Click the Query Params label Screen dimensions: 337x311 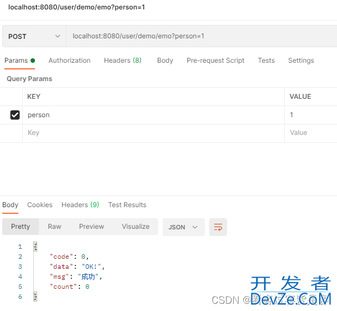[x=29, y=79]
